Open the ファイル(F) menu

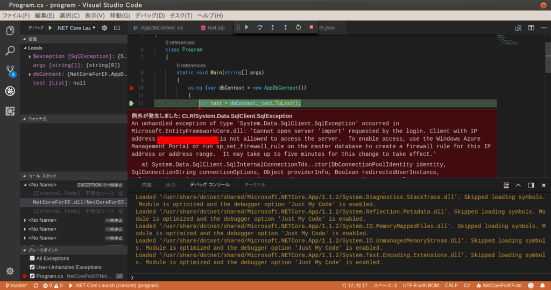(x=16, y=16)
